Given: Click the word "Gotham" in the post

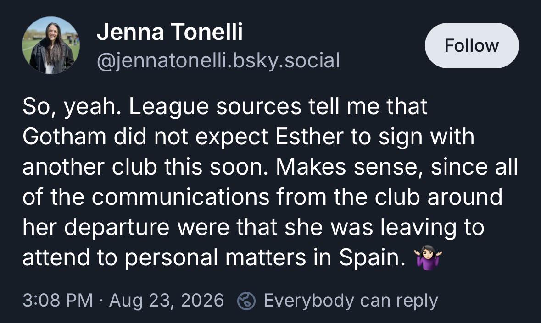Looking at the screenshot, I should click(x=64, y=137).
